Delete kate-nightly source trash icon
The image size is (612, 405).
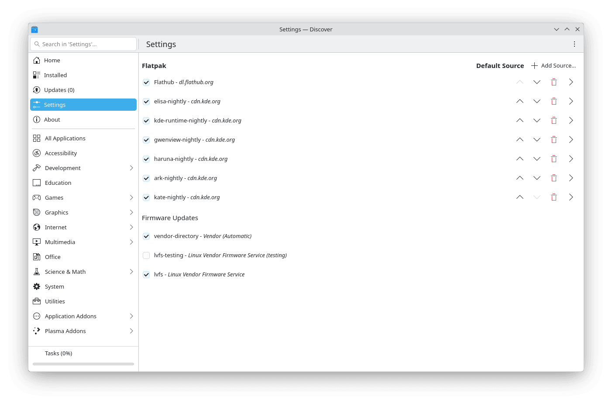click(x=554, y=197)
